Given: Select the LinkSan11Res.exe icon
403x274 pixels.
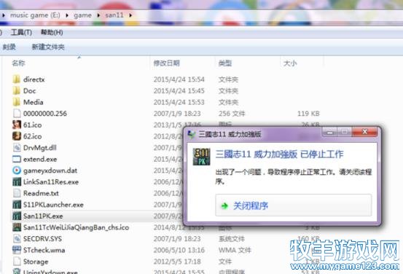Looking at the screenshot, I should [17, 181].
